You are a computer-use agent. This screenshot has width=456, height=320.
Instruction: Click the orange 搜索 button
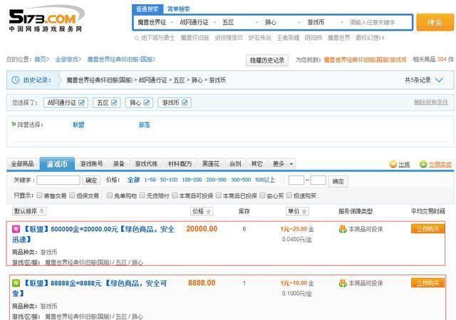(x=435, y=22)
